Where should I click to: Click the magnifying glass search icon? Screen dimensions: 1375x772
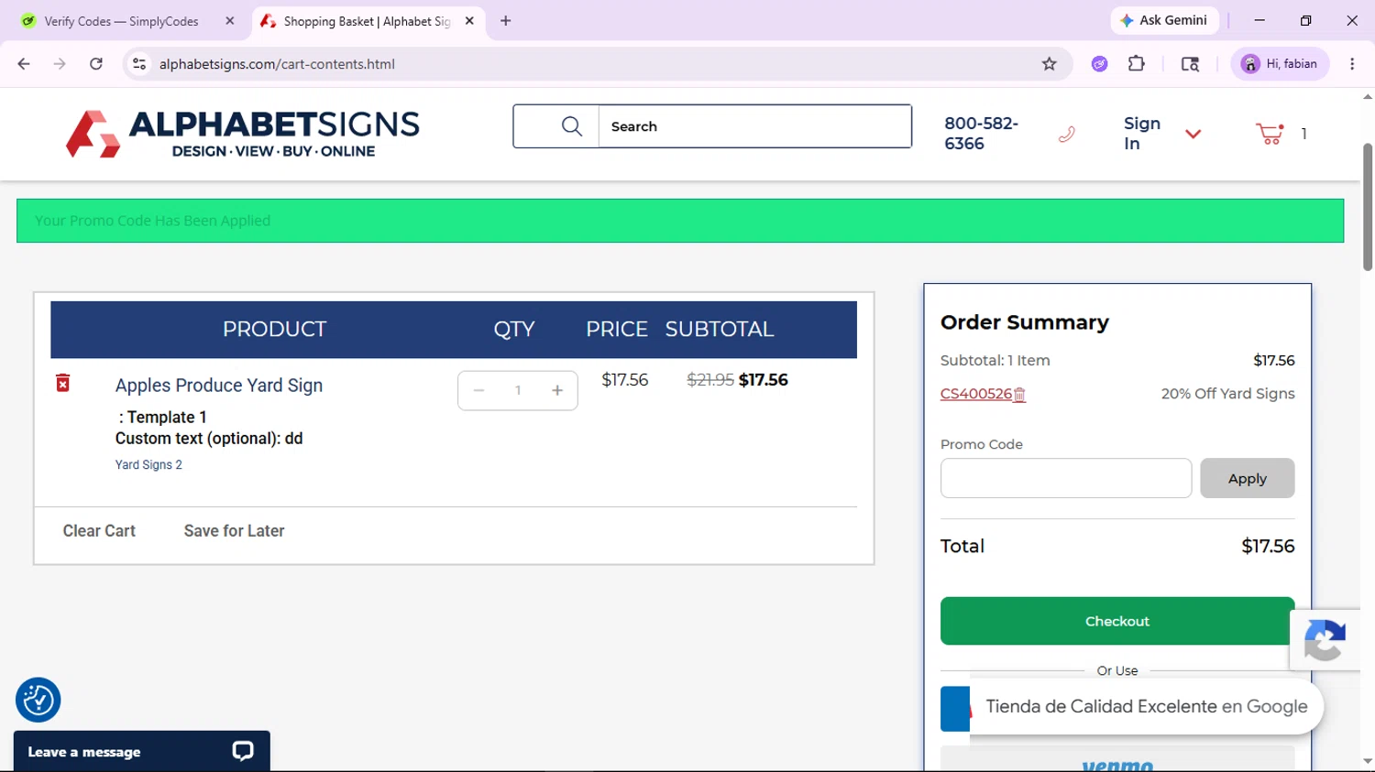click(x=572, y=126)
